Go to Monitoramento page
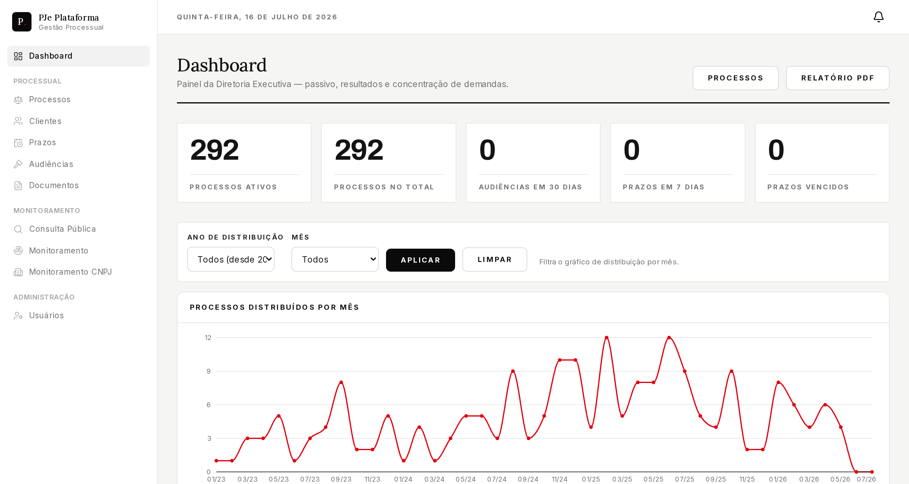Viewport: 909px width, 484px height. tap(78, 251)
